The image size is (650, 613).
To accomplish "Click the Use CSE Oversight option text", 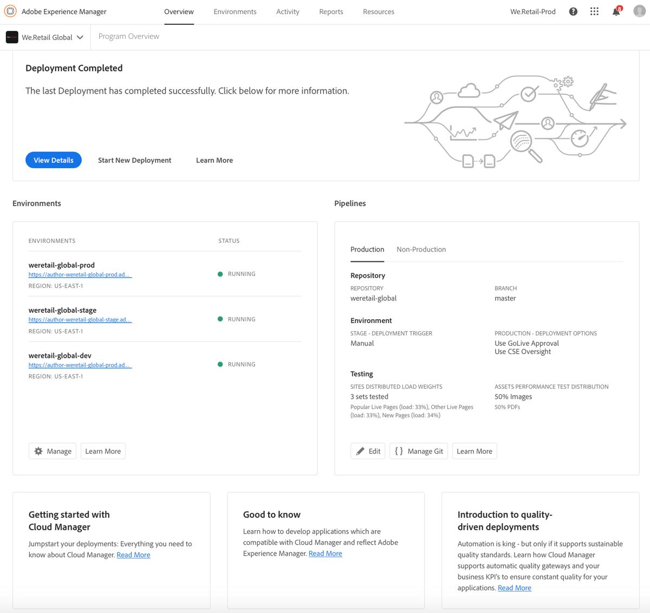I will [523, 352].
